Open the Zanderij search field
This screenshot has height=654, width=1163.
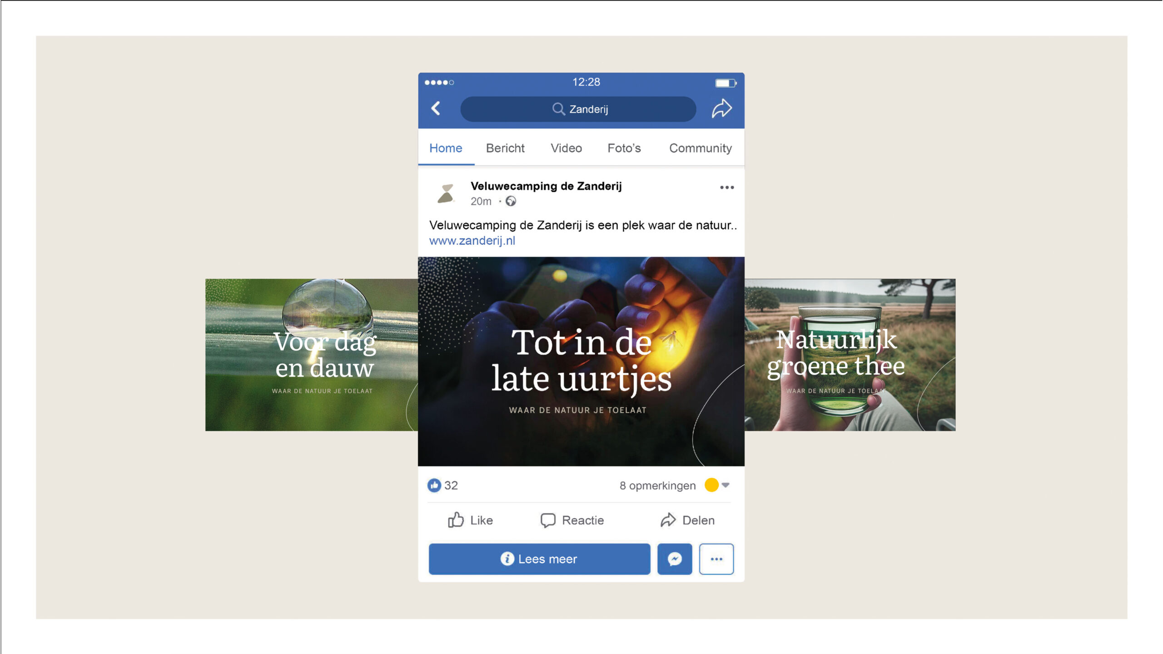point(578,109)
